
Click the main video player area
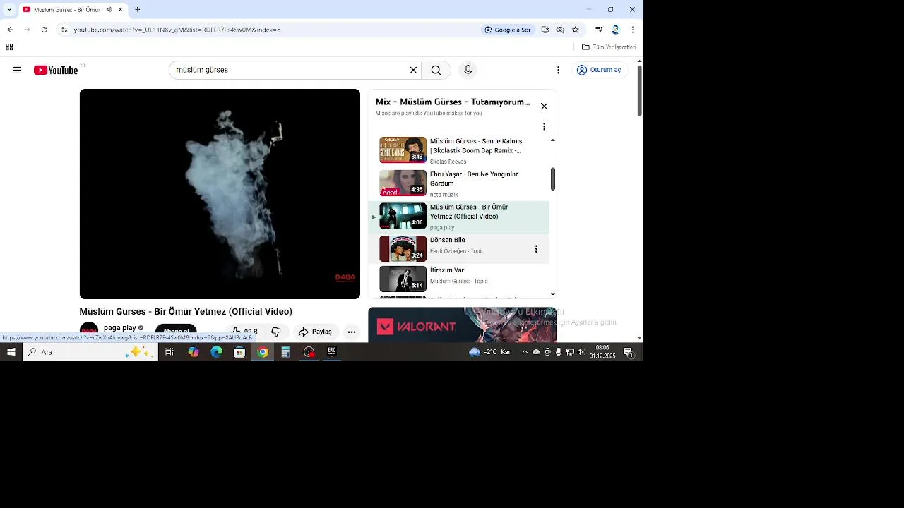pos(220,194)
